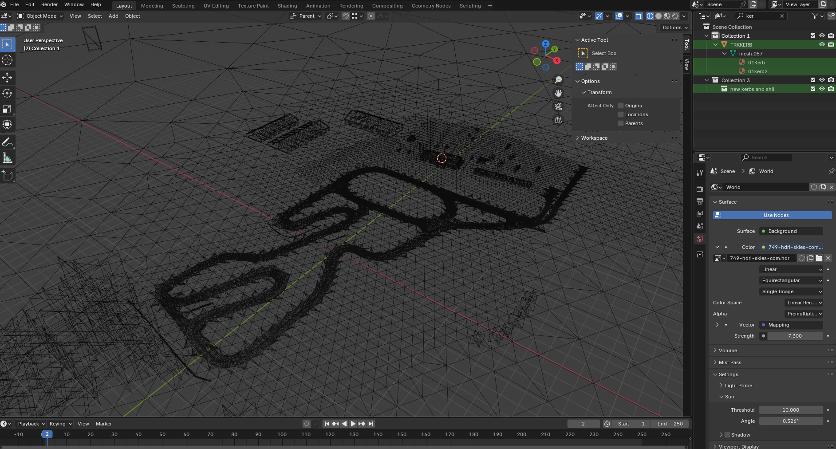This screenshot has width=836, height=449.
Task: Activate the Move tool
Action: coord(7,78)
